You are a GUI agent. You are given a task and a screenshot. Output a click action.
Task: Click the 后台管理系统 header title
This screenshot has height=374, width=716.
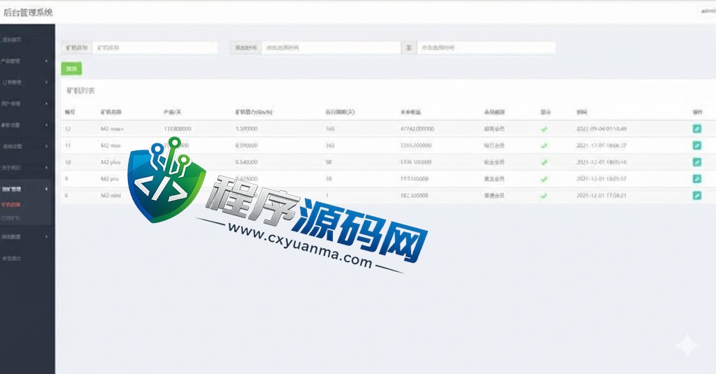[28, 13]
